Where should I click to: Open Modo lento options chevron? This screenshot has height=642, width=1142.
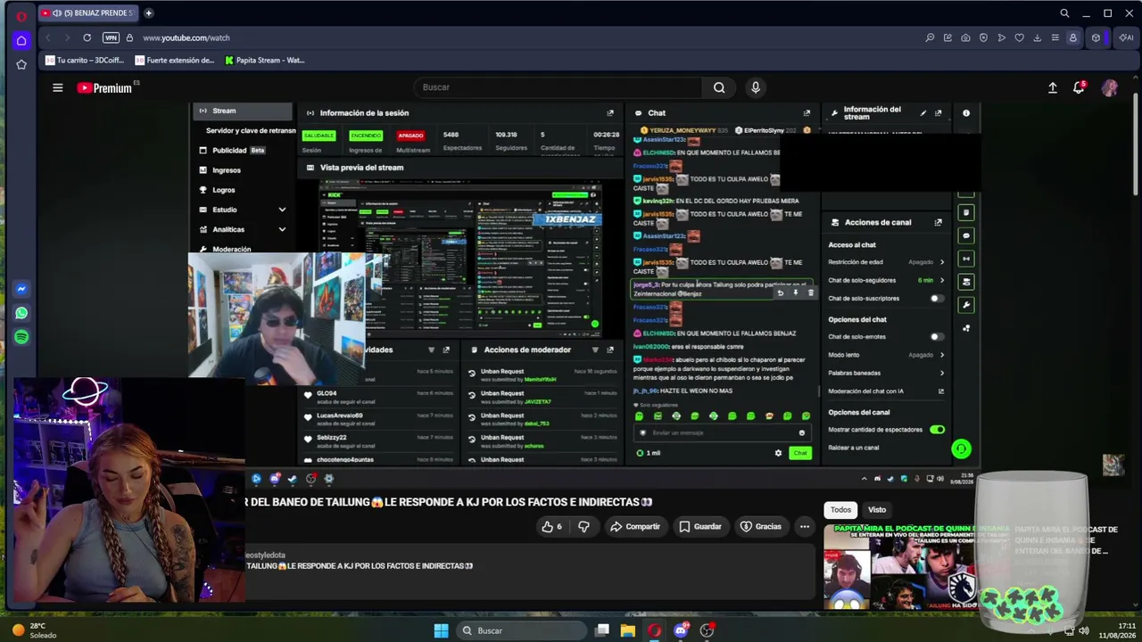click(941, 355)
